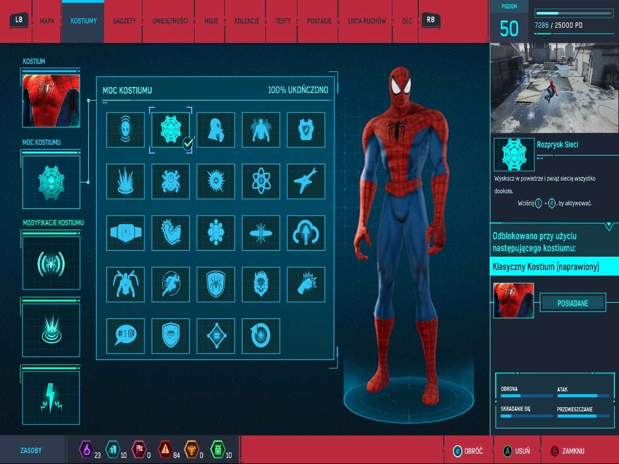Select the atom symbol suit power
The width and height of the screenshot is (619, 464).
[x=261, y=181]
